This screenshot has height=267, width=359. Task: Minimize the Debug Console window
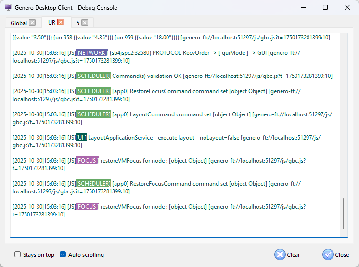(x=304, y=8)
